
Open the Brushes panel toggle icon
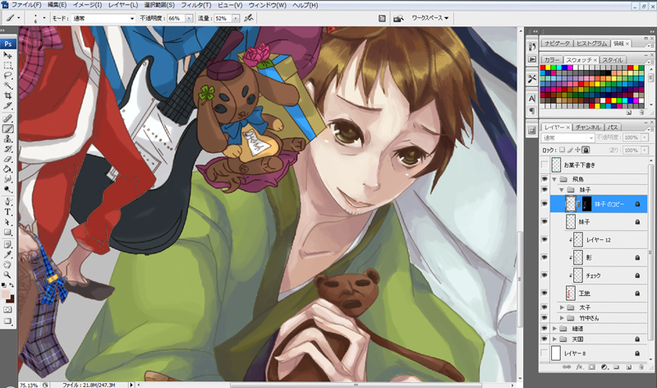(382, 18)
